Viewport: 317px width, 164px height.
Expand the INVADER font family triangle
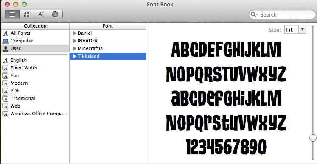(75, 41)
